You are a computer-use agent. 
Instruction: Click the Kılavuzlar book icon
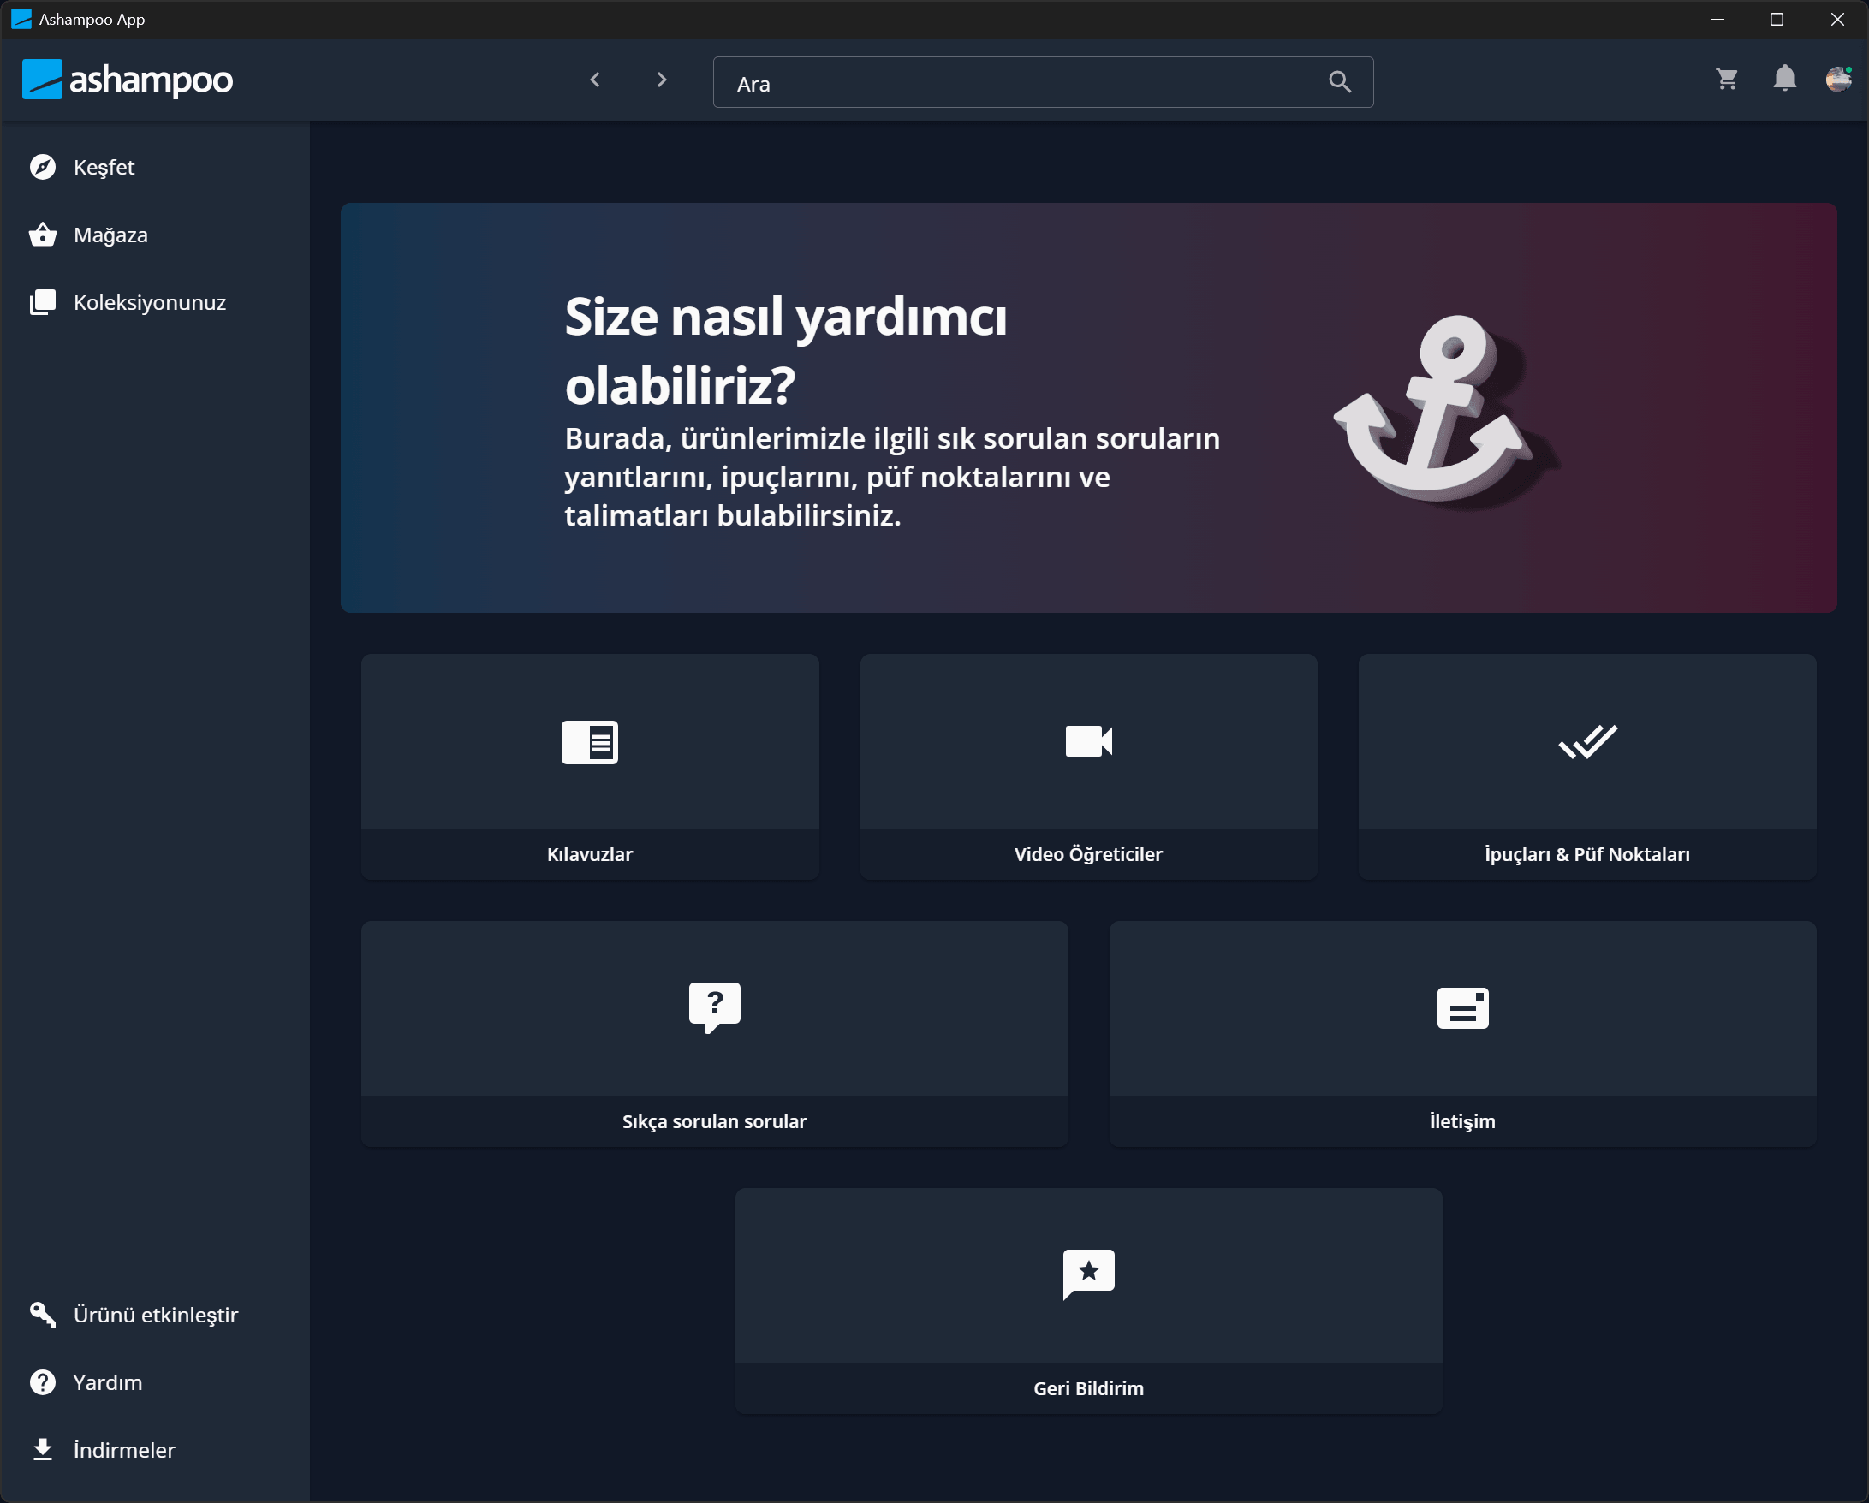click(590, 742)
